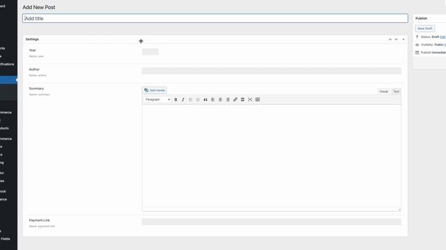Click the Add New Post heading
The height and width of the screenshot is (250, 446).
(39, 8)
